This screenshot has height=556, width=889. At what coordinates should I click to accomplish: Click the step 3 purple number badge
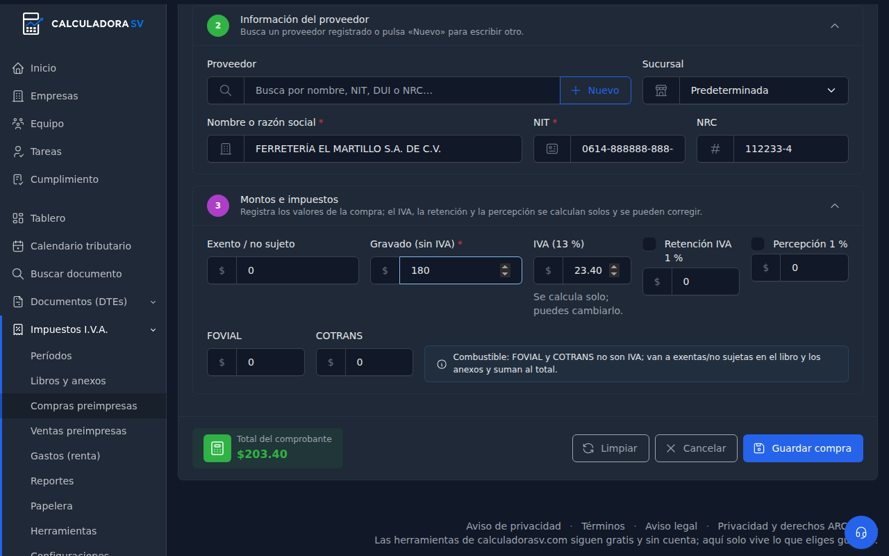(x=218, y=206)
